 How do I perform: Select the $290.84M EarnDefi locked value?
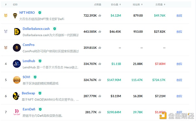coord(114,112)
